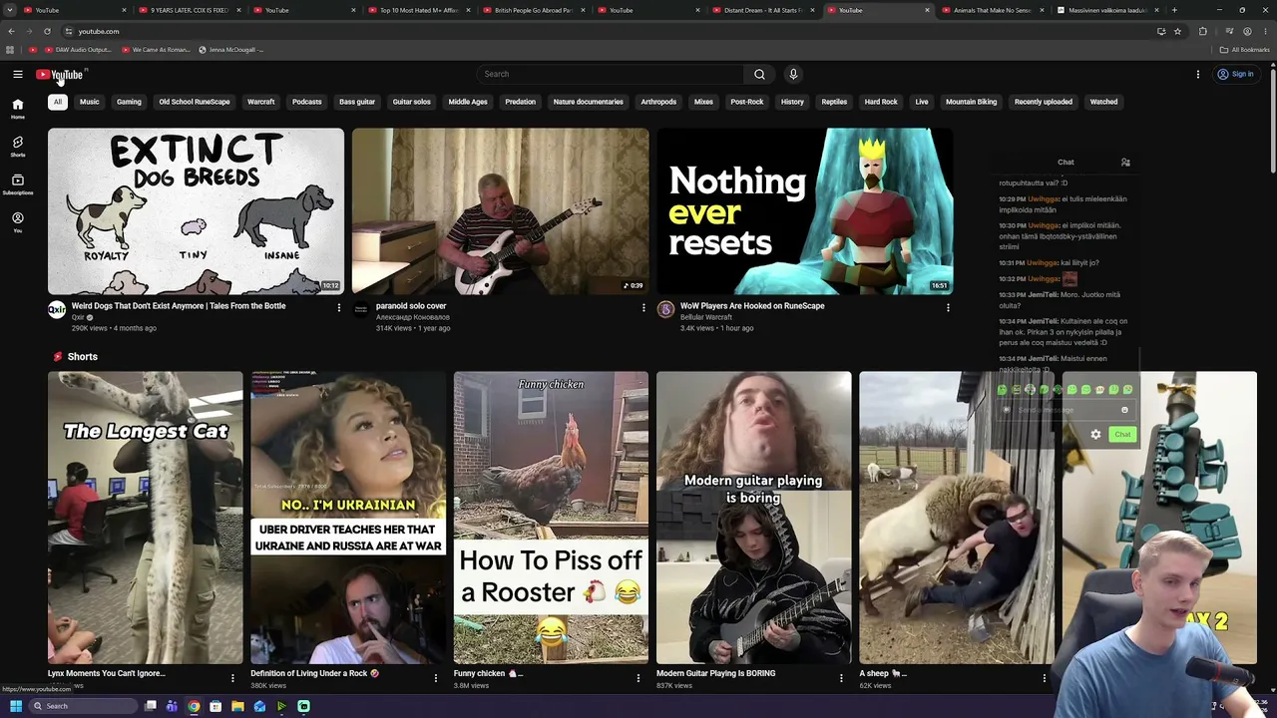Open the chat settings gear
Screen dimensions: 1277x718
[1095, 435]
